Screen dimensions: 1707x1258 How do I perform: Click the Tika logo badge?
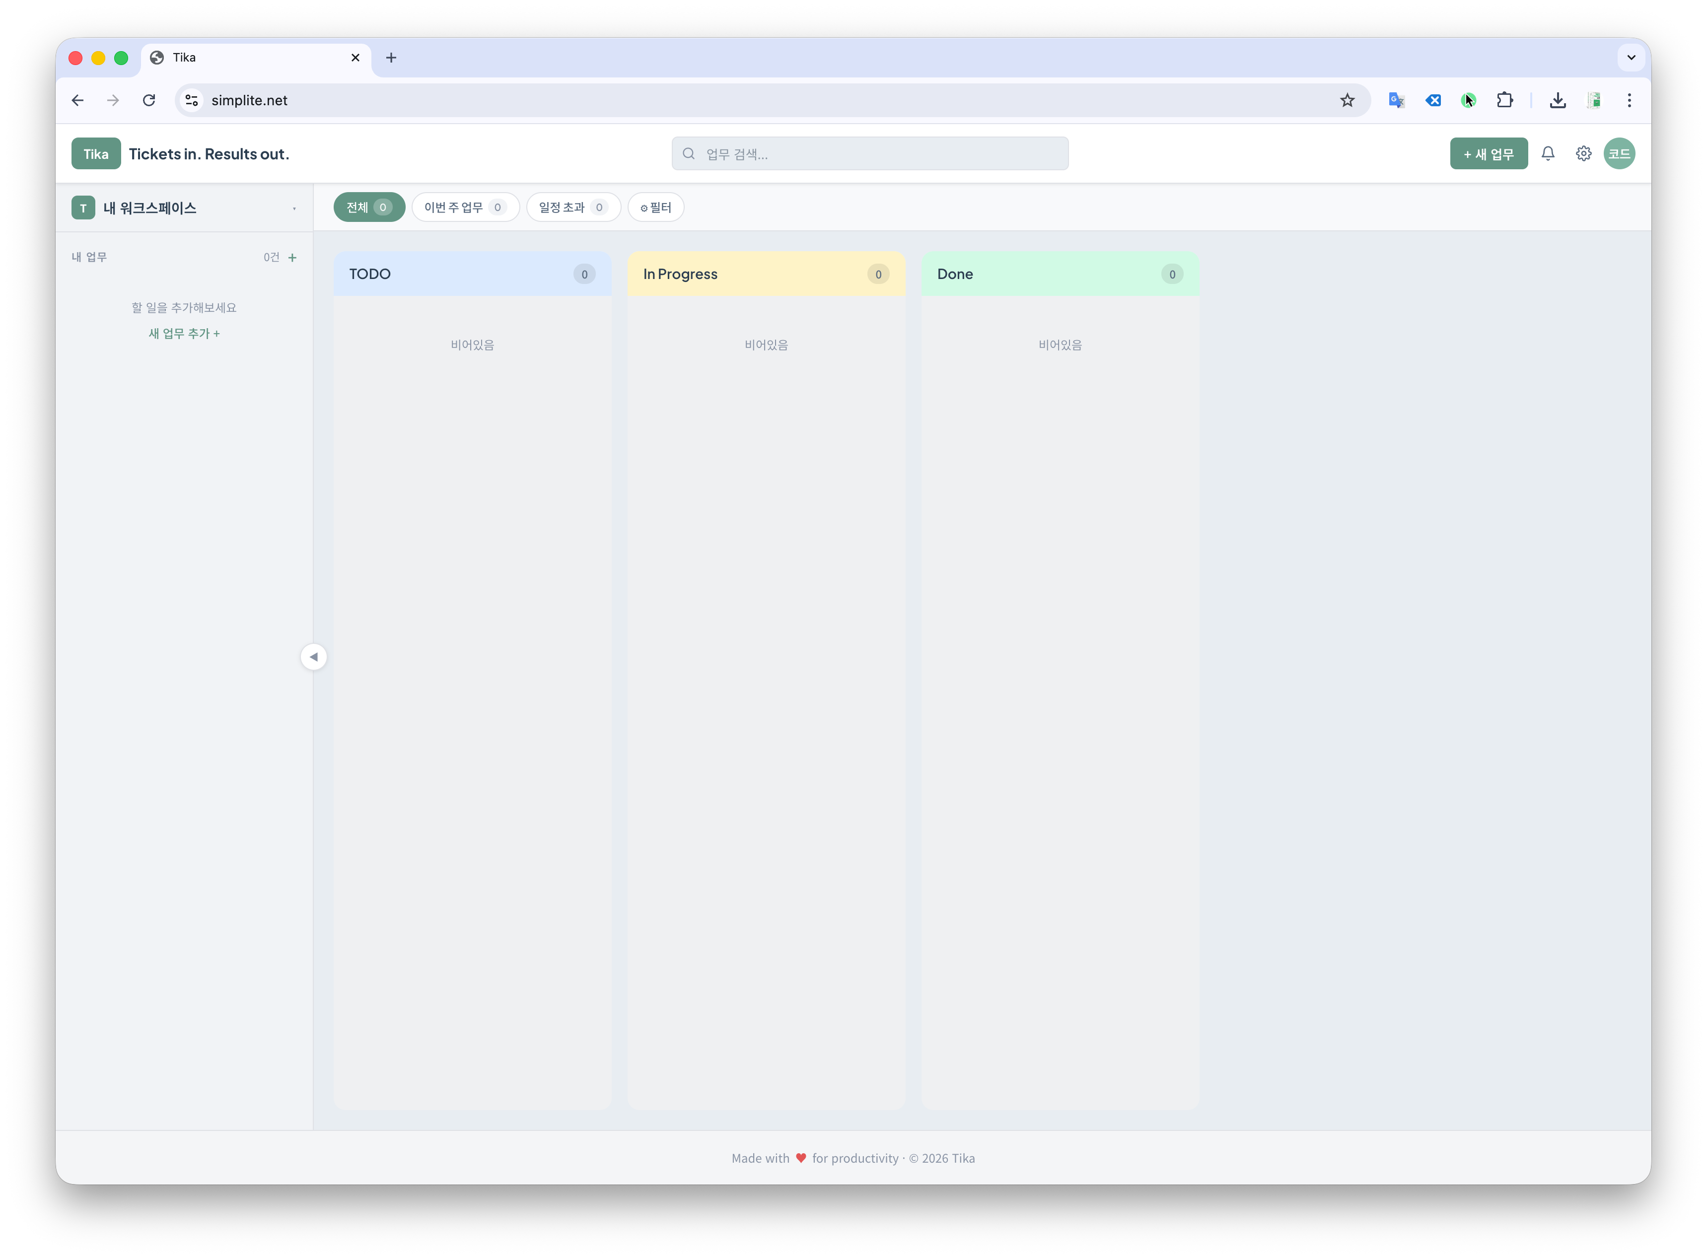[96, 154]
